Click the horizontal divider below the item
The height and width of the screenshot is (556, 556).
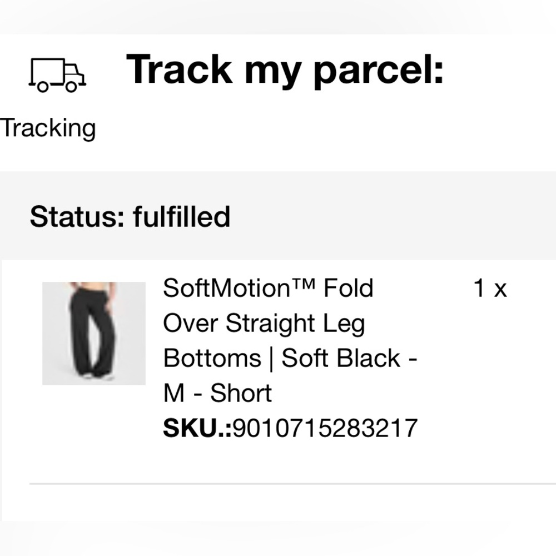tap(292, 484)
